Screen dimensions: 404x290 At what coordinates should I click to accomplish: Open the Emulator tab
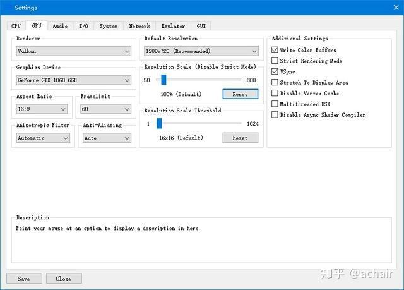[173, 26]
